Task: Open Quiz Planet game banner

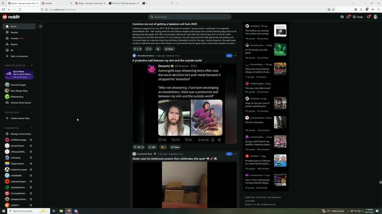Action: 19,74
